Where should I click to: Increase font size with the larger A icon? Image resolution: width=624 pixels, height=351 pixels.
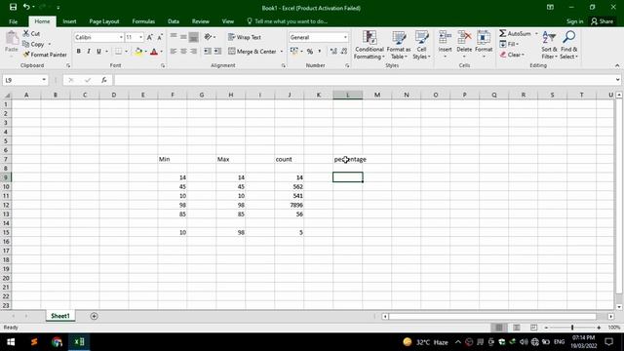150,37
